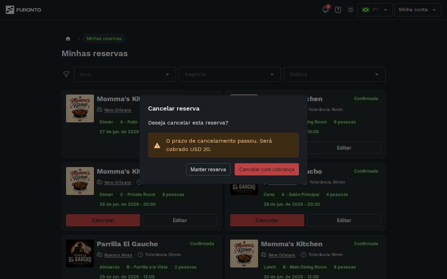Click the map icon in the 27 de jun. card
The width and height of the screenshot is (447, 279).
pyautogui.click(x=100, y=110)
